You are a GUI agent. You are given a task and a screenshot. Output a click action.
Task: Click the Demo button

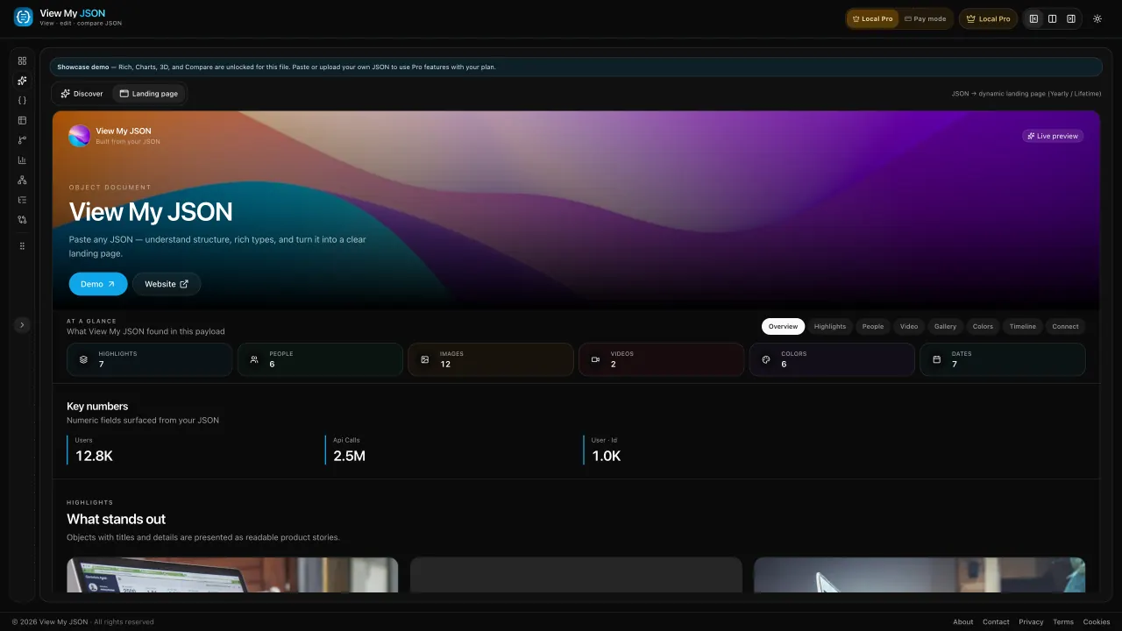(x=98, y=284)
